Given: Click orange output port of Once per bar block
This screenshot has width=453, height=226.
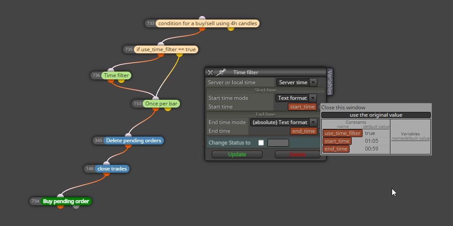Looking at the screenshot, I should tap(156, 108).
